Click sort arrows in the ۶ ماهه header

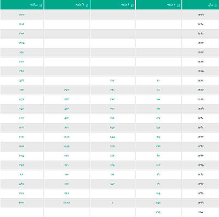coord(132,5)
